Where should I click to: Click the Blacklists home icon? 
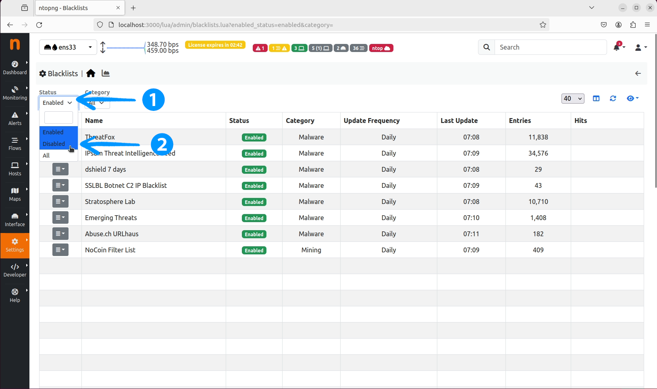91,73
